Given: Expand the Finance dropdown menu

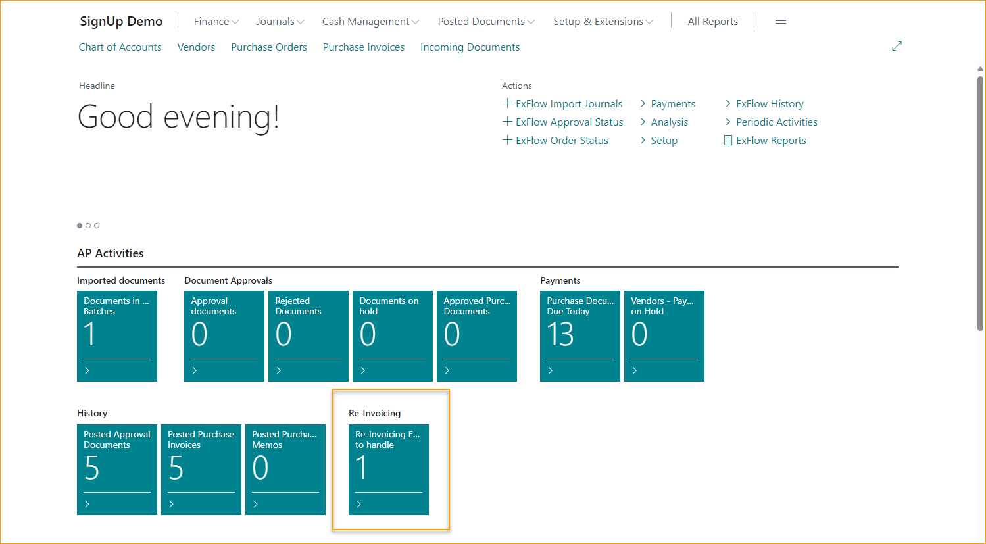Looking at the screenshot, I should click(216, 22).
